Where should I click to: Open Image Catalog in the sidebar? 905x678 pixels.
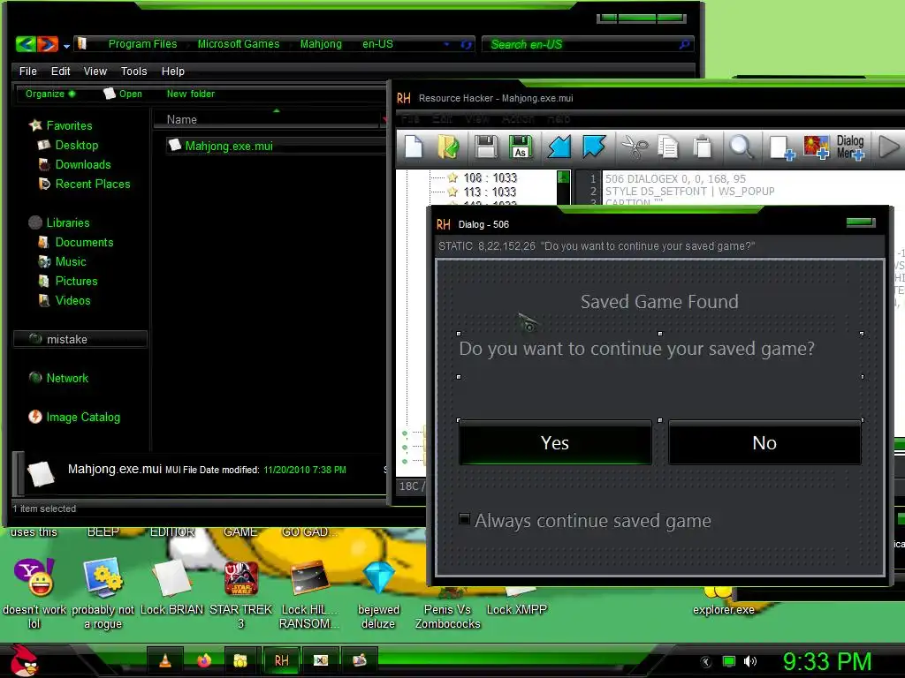point(74,417)
